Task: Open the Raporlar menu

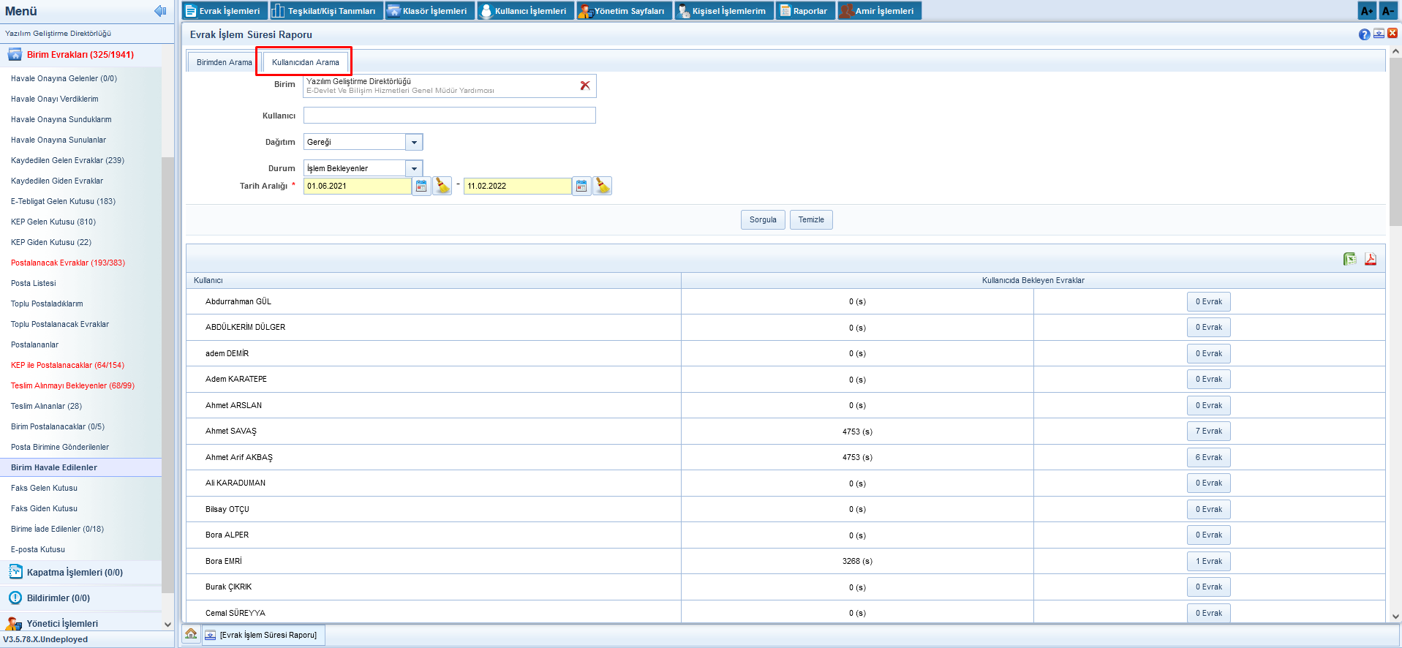Action: pos(804,11)
